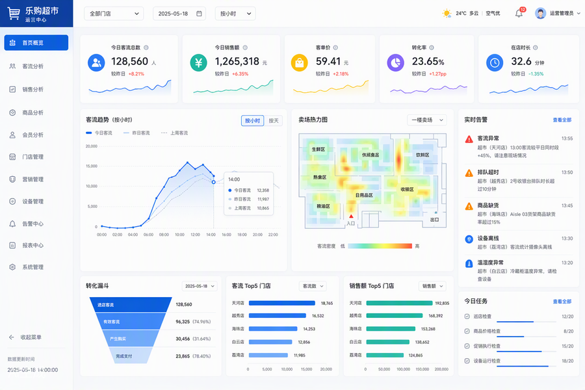585x390 pixels.
Task: Click the blue visitor people icon
Action: click(96, 62)
